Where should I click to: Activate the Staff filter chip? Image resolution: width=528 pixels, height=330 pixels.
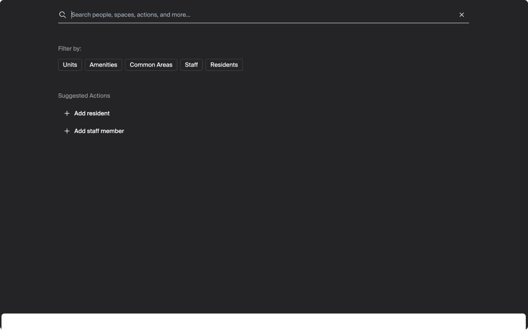pos(191,65)
